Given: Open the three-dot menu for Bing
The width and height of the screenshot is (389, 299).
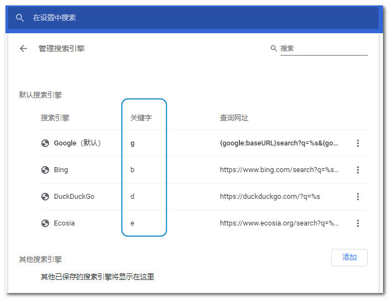Looking at the screenshot, I should pyautogui.click(x=358, y=170).
